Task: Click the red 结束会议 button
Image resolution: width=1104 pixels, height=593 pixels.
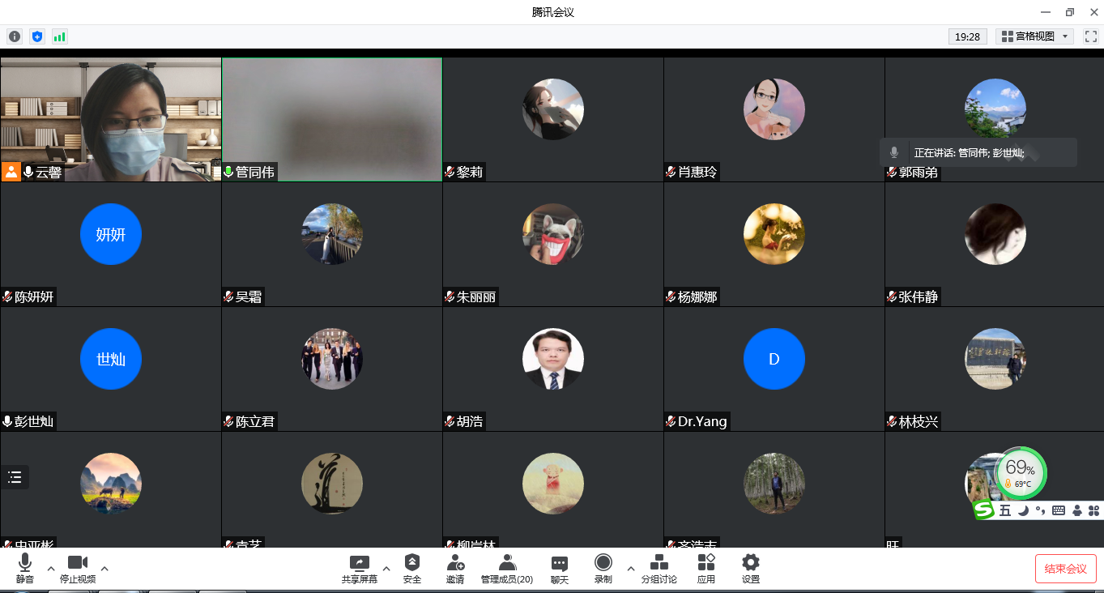Action: click(1065, 569)
